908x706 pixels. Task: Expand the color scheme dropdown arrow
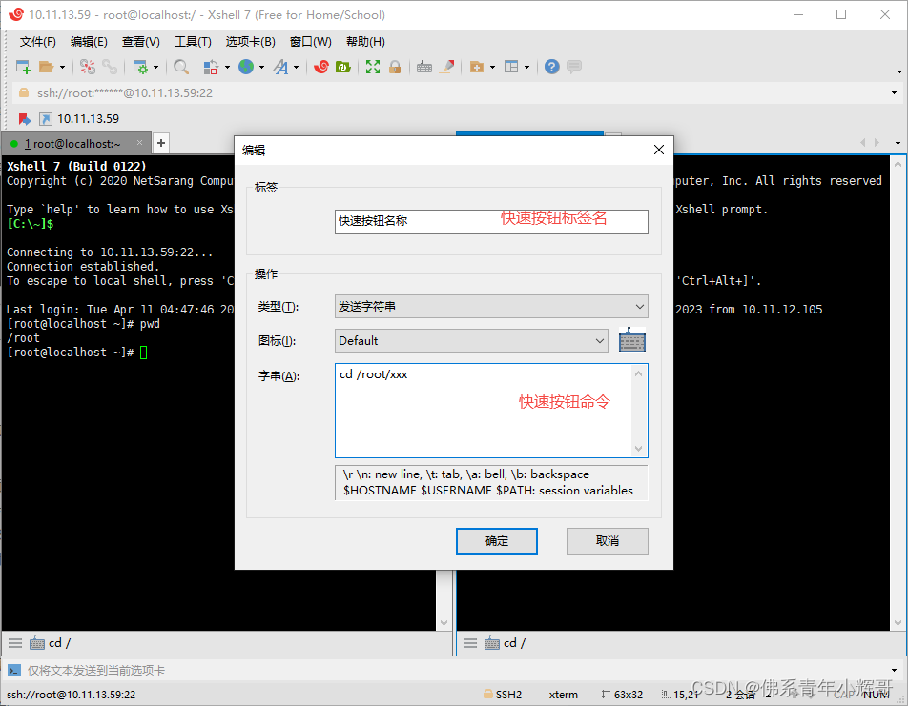coord(227,68)
